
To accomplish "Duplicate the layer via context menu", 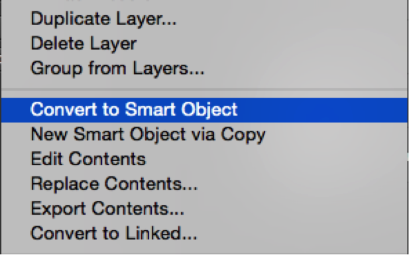I will 204,19.
